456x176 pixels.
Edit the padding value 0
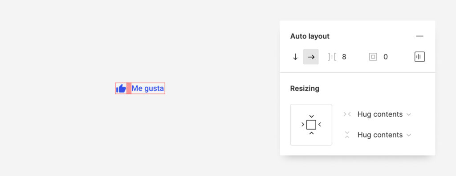[x=386, y=57]
